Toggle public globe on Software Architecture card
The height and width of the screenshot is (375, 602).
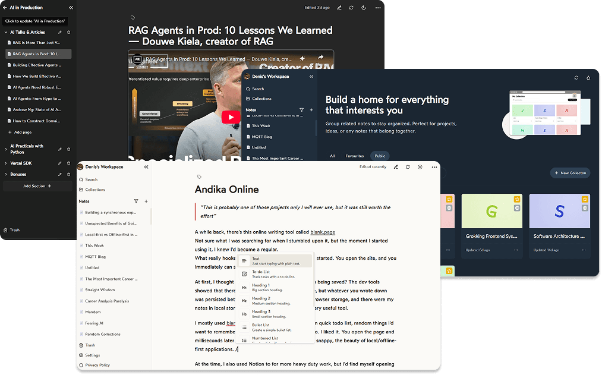click(x=585, y=209)
